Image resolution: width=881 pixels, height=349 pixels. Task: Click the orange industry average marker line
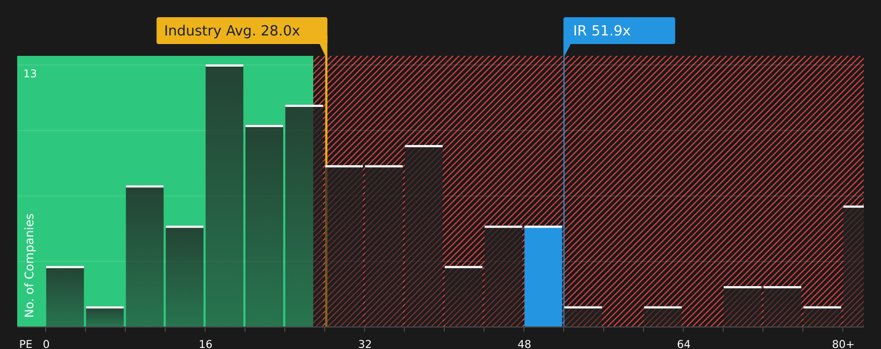pyautogui.click(x=326, y=185)
